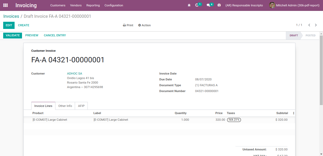Screen dimensions: 323x156
Task: Switch to the Invoice Lines tab
Action: (x=43, y=106)
